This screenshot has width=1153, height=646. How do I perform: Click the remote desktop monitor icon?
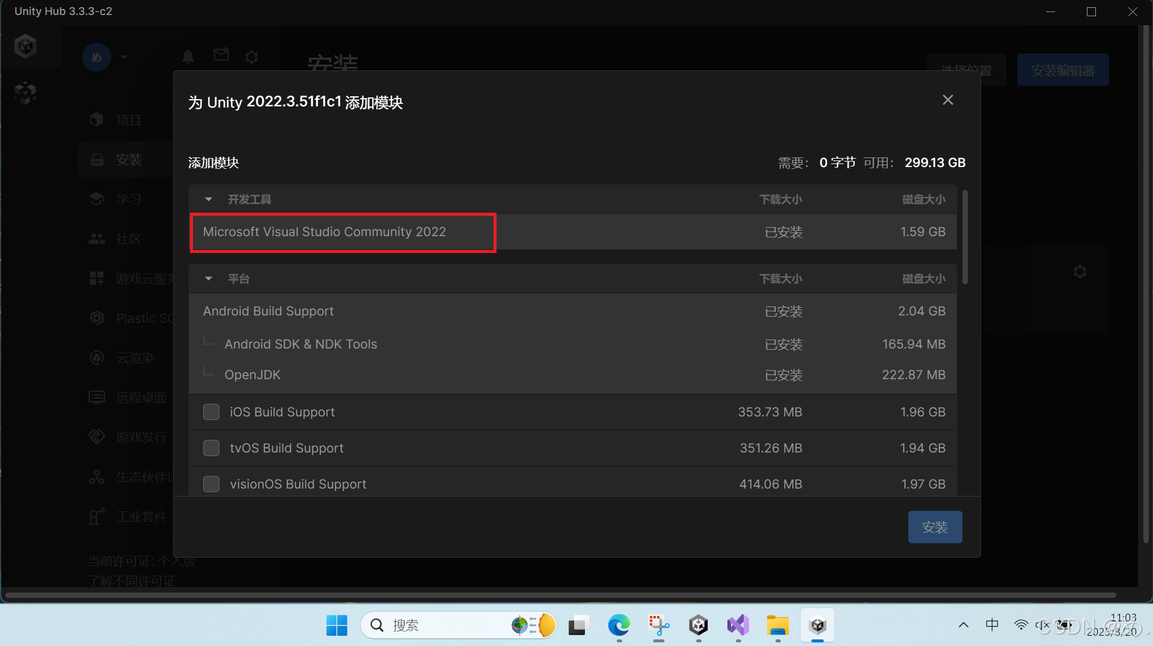[x=97, y=397]
